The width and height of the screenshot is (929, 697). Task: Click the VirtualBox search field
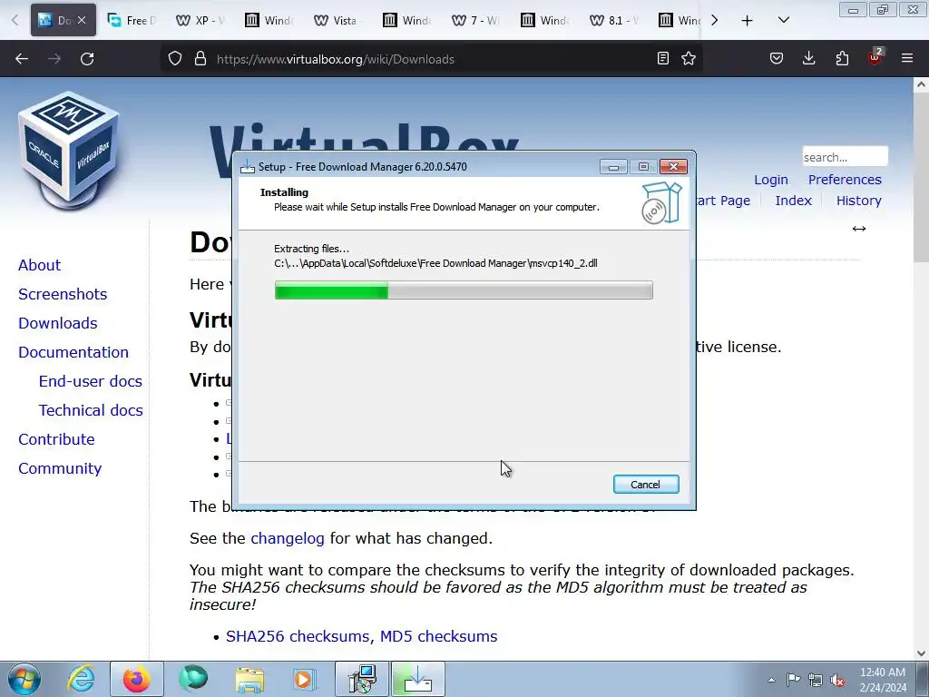click(845, 157)
